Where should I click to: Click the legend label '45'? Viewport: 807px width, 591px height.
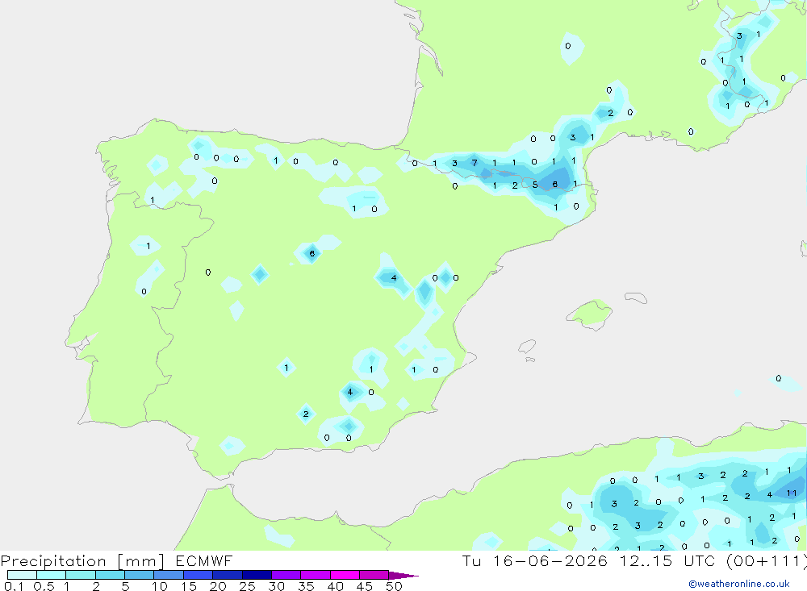(x=365, y=586)
